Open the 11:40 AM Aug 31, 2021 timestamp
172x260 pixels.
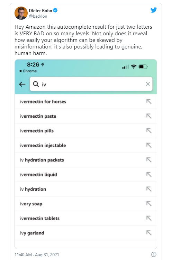(x=37, y=255)
